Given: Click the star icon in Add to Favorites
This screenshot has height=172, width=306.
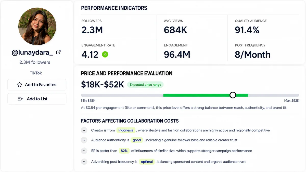Looking at the screenshot, I should tap(20, 85).
